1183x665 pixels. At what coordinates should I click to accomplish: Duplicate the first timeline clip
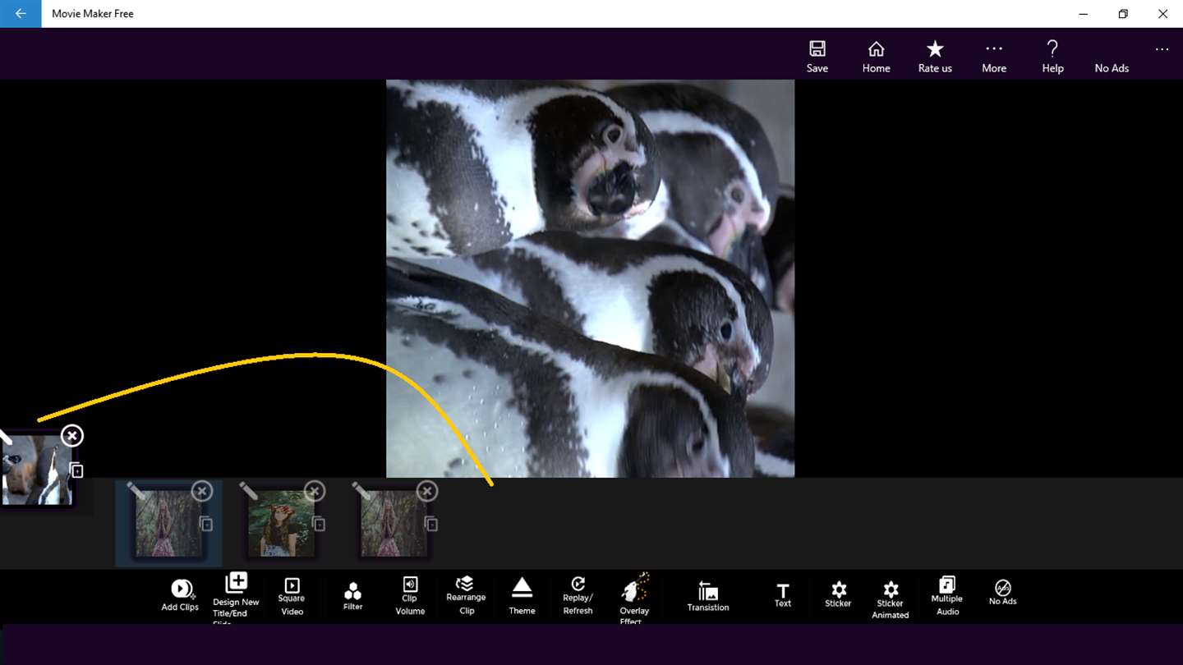pos(206,524)
